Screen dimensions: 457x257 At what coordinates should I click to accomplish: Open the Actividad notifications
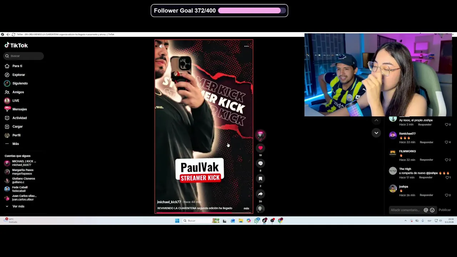pos(16,118)
